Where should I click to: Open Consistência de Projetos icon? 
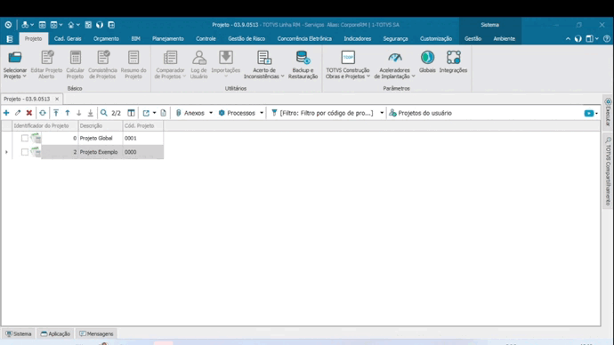(x=103, y=58)
